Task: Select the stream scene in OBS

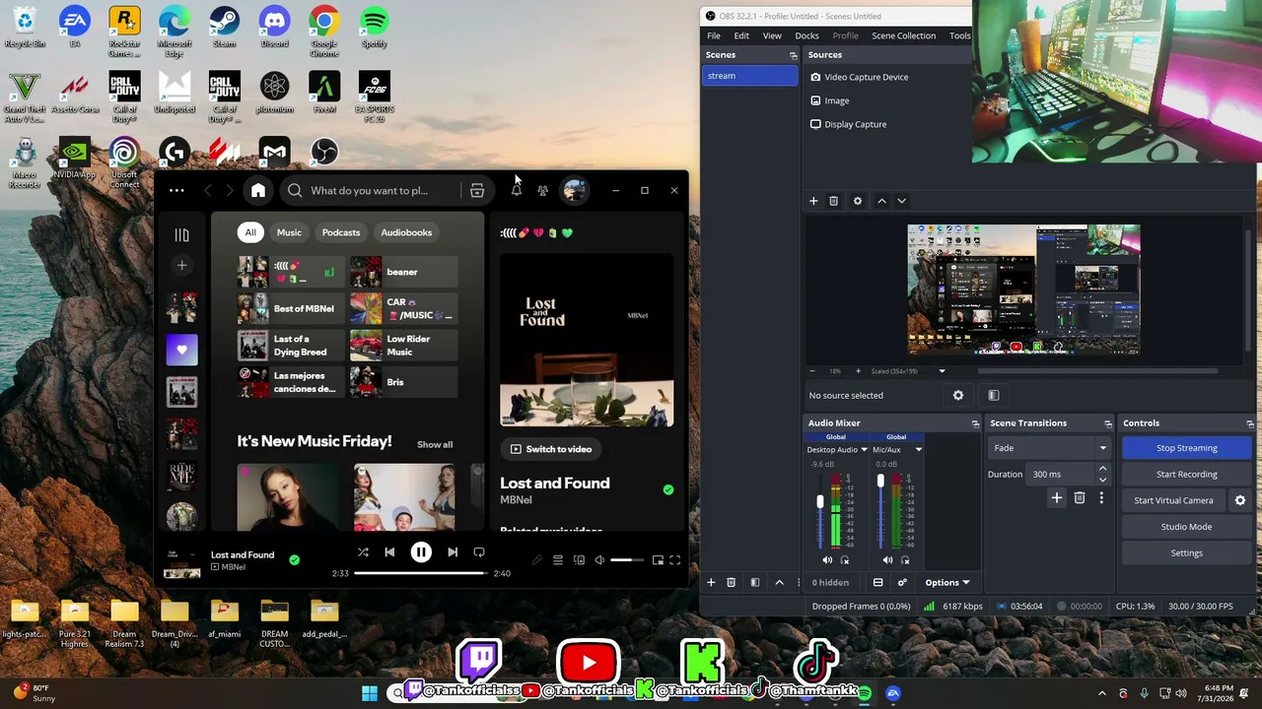Action: [750, 76]
